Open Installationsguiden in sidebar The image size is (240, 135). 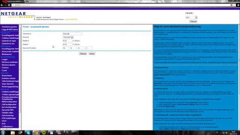(x=9, y=27)
